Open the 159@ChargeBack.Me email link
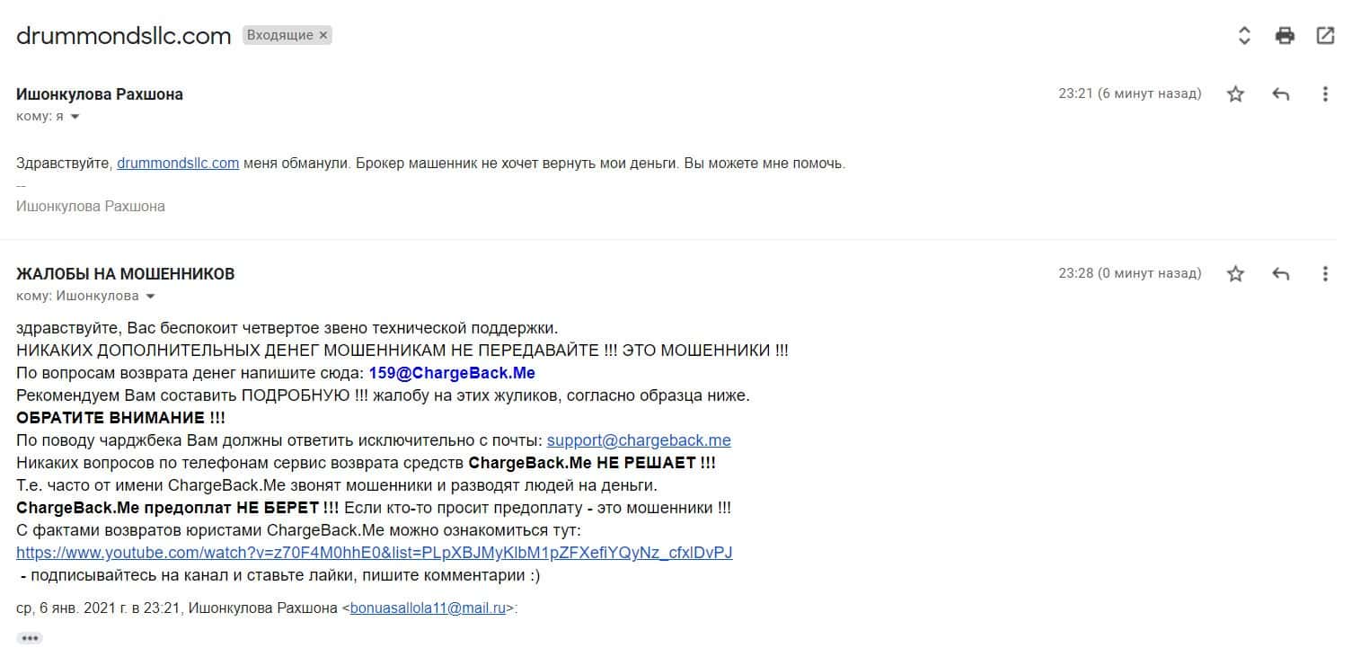Screen dimensions: 1352x657 pyautogui.click(x=452, y=372)
